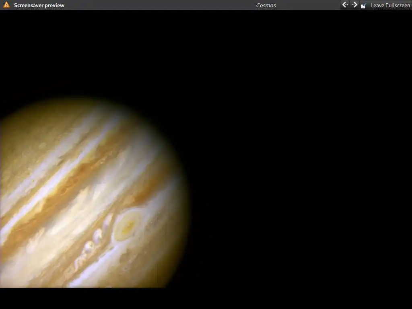Click the orange warning icon beside Screensaver preview
This screenshot has height=309, width=412.
click(6, 5)
